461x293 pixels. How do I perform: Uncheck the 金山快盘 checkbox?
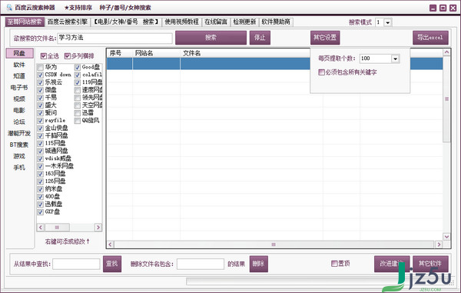tap(41, 128)
